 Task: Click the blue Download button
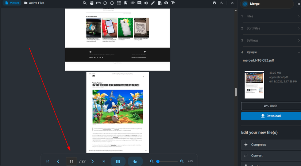(271, 116)
